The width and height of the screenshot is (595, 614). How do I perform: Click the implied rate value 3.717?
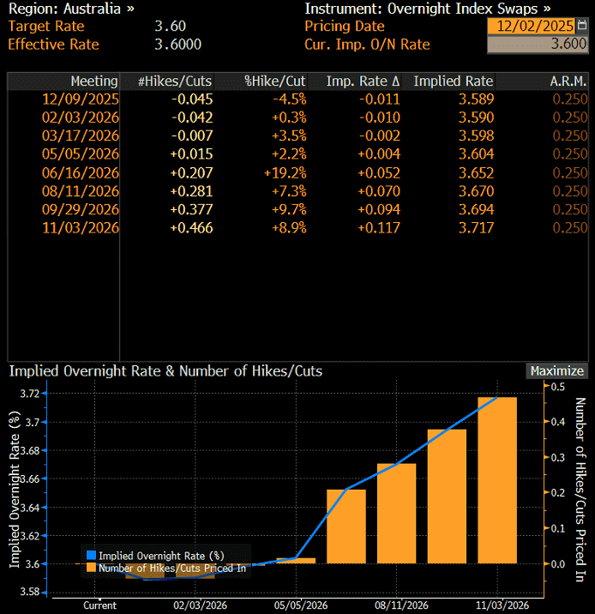(476, 227)
